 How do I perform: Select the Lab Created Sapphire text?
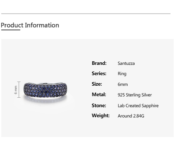138,106
